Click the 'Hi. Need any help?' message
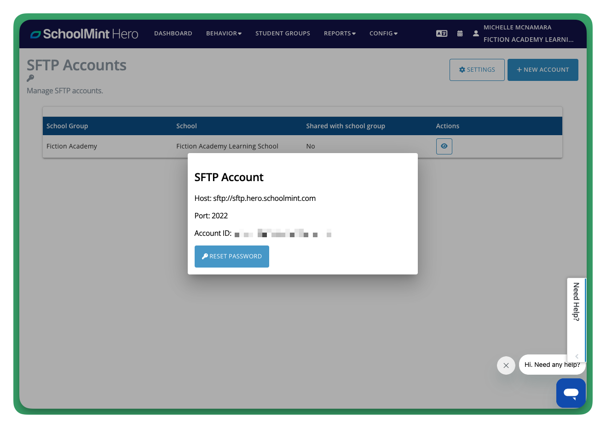This screenshot has width=606, height=428. pyautogui.click(x=552, y=365)
